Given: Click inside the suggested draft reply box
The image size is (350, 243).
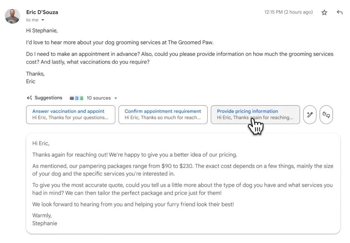Looking at the screenshot, I should pyautogui.click(x=183, y=183).
